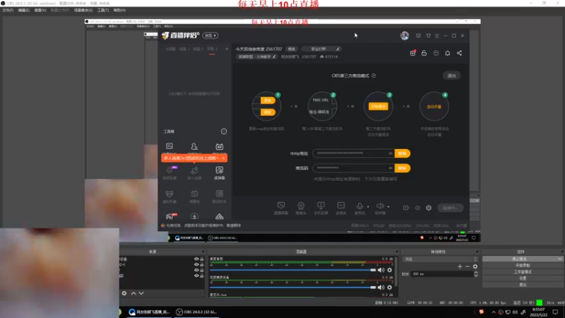Image resolution: width=565 pixels, height=318 pixels.
Task: Open the 编辑(E) menu in OBS
Action: pos(24,10)
